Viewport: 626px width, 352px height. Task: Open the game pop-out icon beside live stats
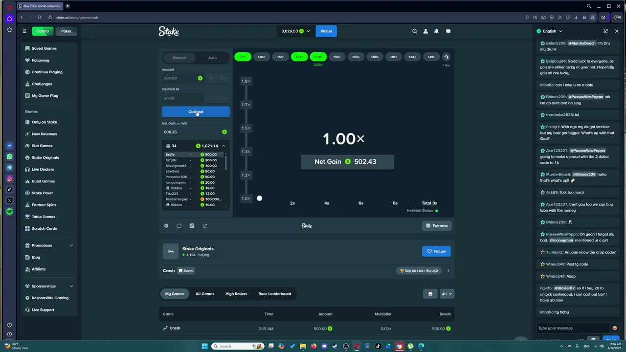pos(204,226)
